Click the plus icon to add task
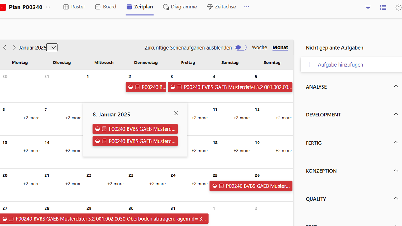This screenshot has width=402, height=226. point(310,64)
